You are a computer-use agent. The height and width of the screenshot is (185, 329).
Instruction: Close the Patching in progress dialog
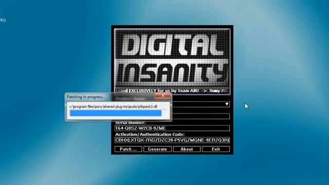coord(162,96)
